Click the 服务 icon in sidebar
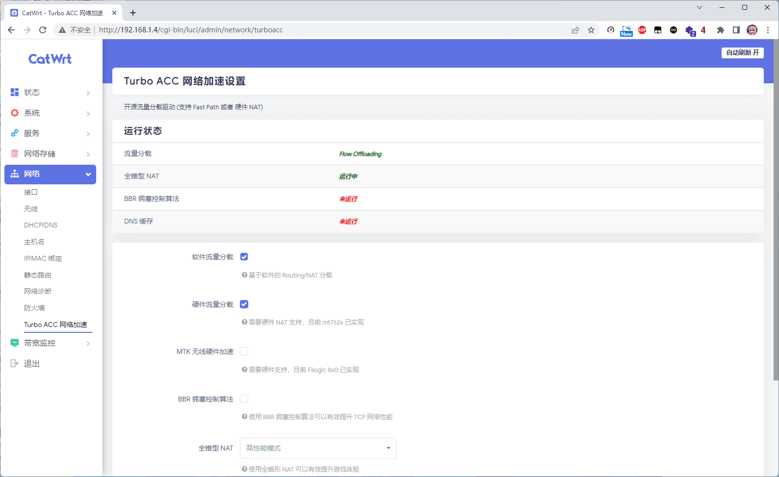The image size is (779, 477). [15, 133]
